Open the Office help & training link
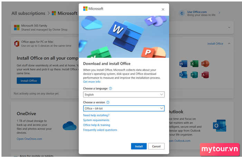The width and height of the screenshot is (242, 159). 96,125
